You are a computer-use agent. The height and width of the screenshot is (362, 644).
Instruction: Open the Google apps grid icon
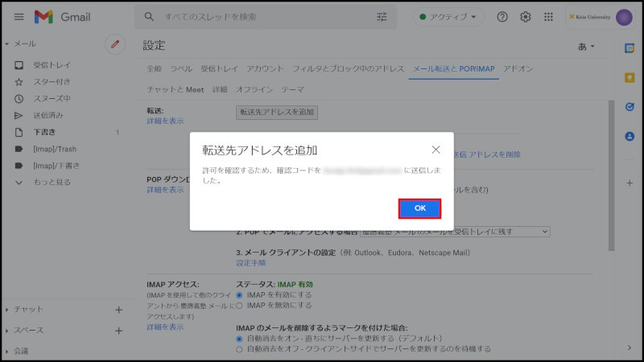pyautogui.click(x=549, y=17)
